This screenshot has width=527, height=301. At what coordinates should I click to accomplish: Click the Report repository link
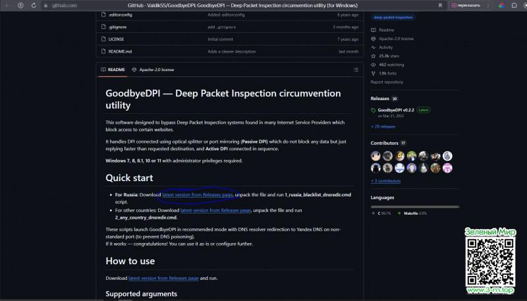coord(387,82)
